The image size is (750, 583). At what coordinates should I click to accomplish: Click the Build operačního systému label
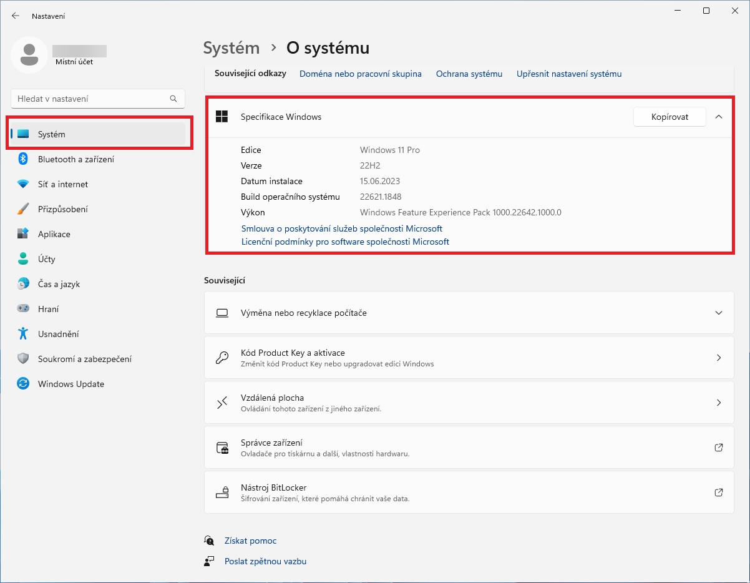[x=290, y=197]
